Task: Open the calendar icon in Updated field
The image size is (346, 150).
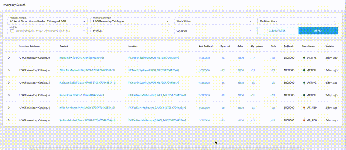Action: 12,30
